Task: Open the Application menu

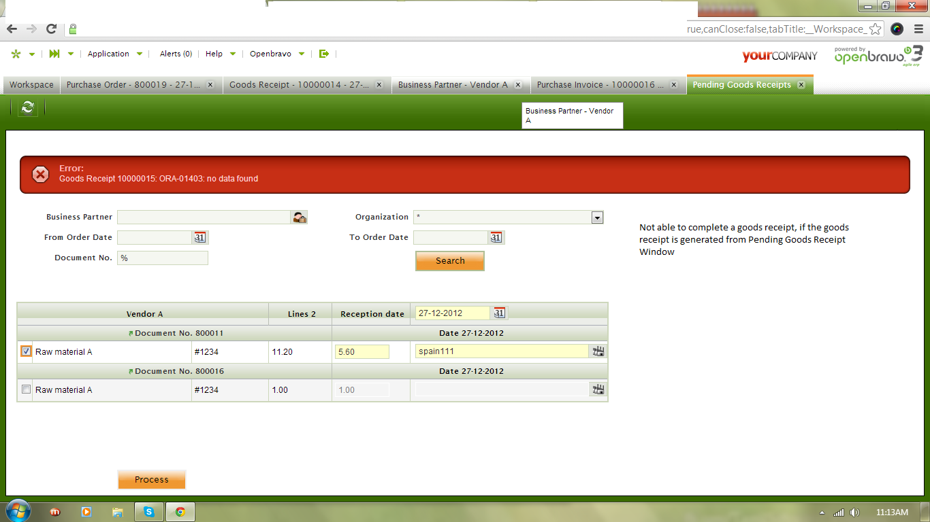Action: click(115, 54)
